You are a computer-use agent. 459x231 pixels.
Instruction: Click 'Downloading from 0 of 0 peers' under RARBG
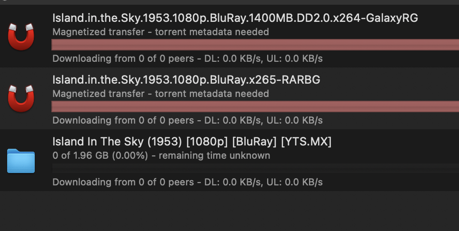point(123,120)
